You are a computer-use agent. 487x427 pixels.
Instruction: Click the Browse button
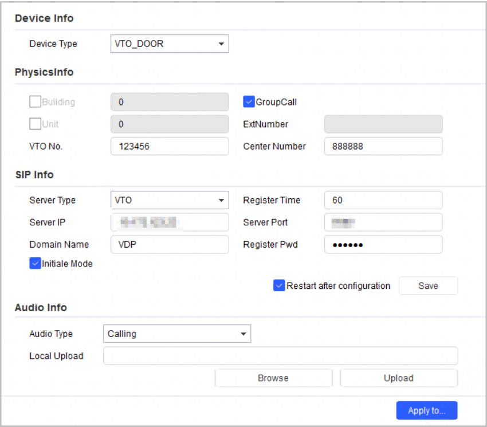(273, 378)
